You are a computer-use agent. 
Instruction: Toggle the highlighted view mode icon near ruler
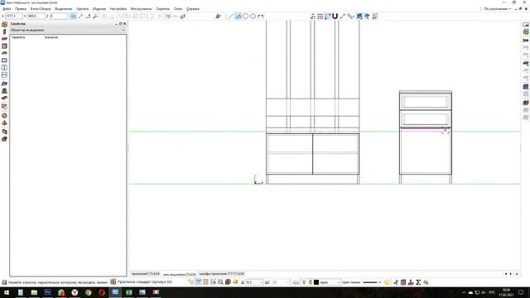(x=359, y=16)
